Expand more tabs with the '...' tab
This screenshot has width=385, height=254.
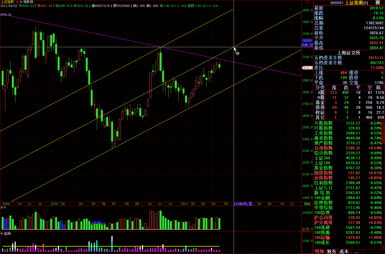coord(357,252)
